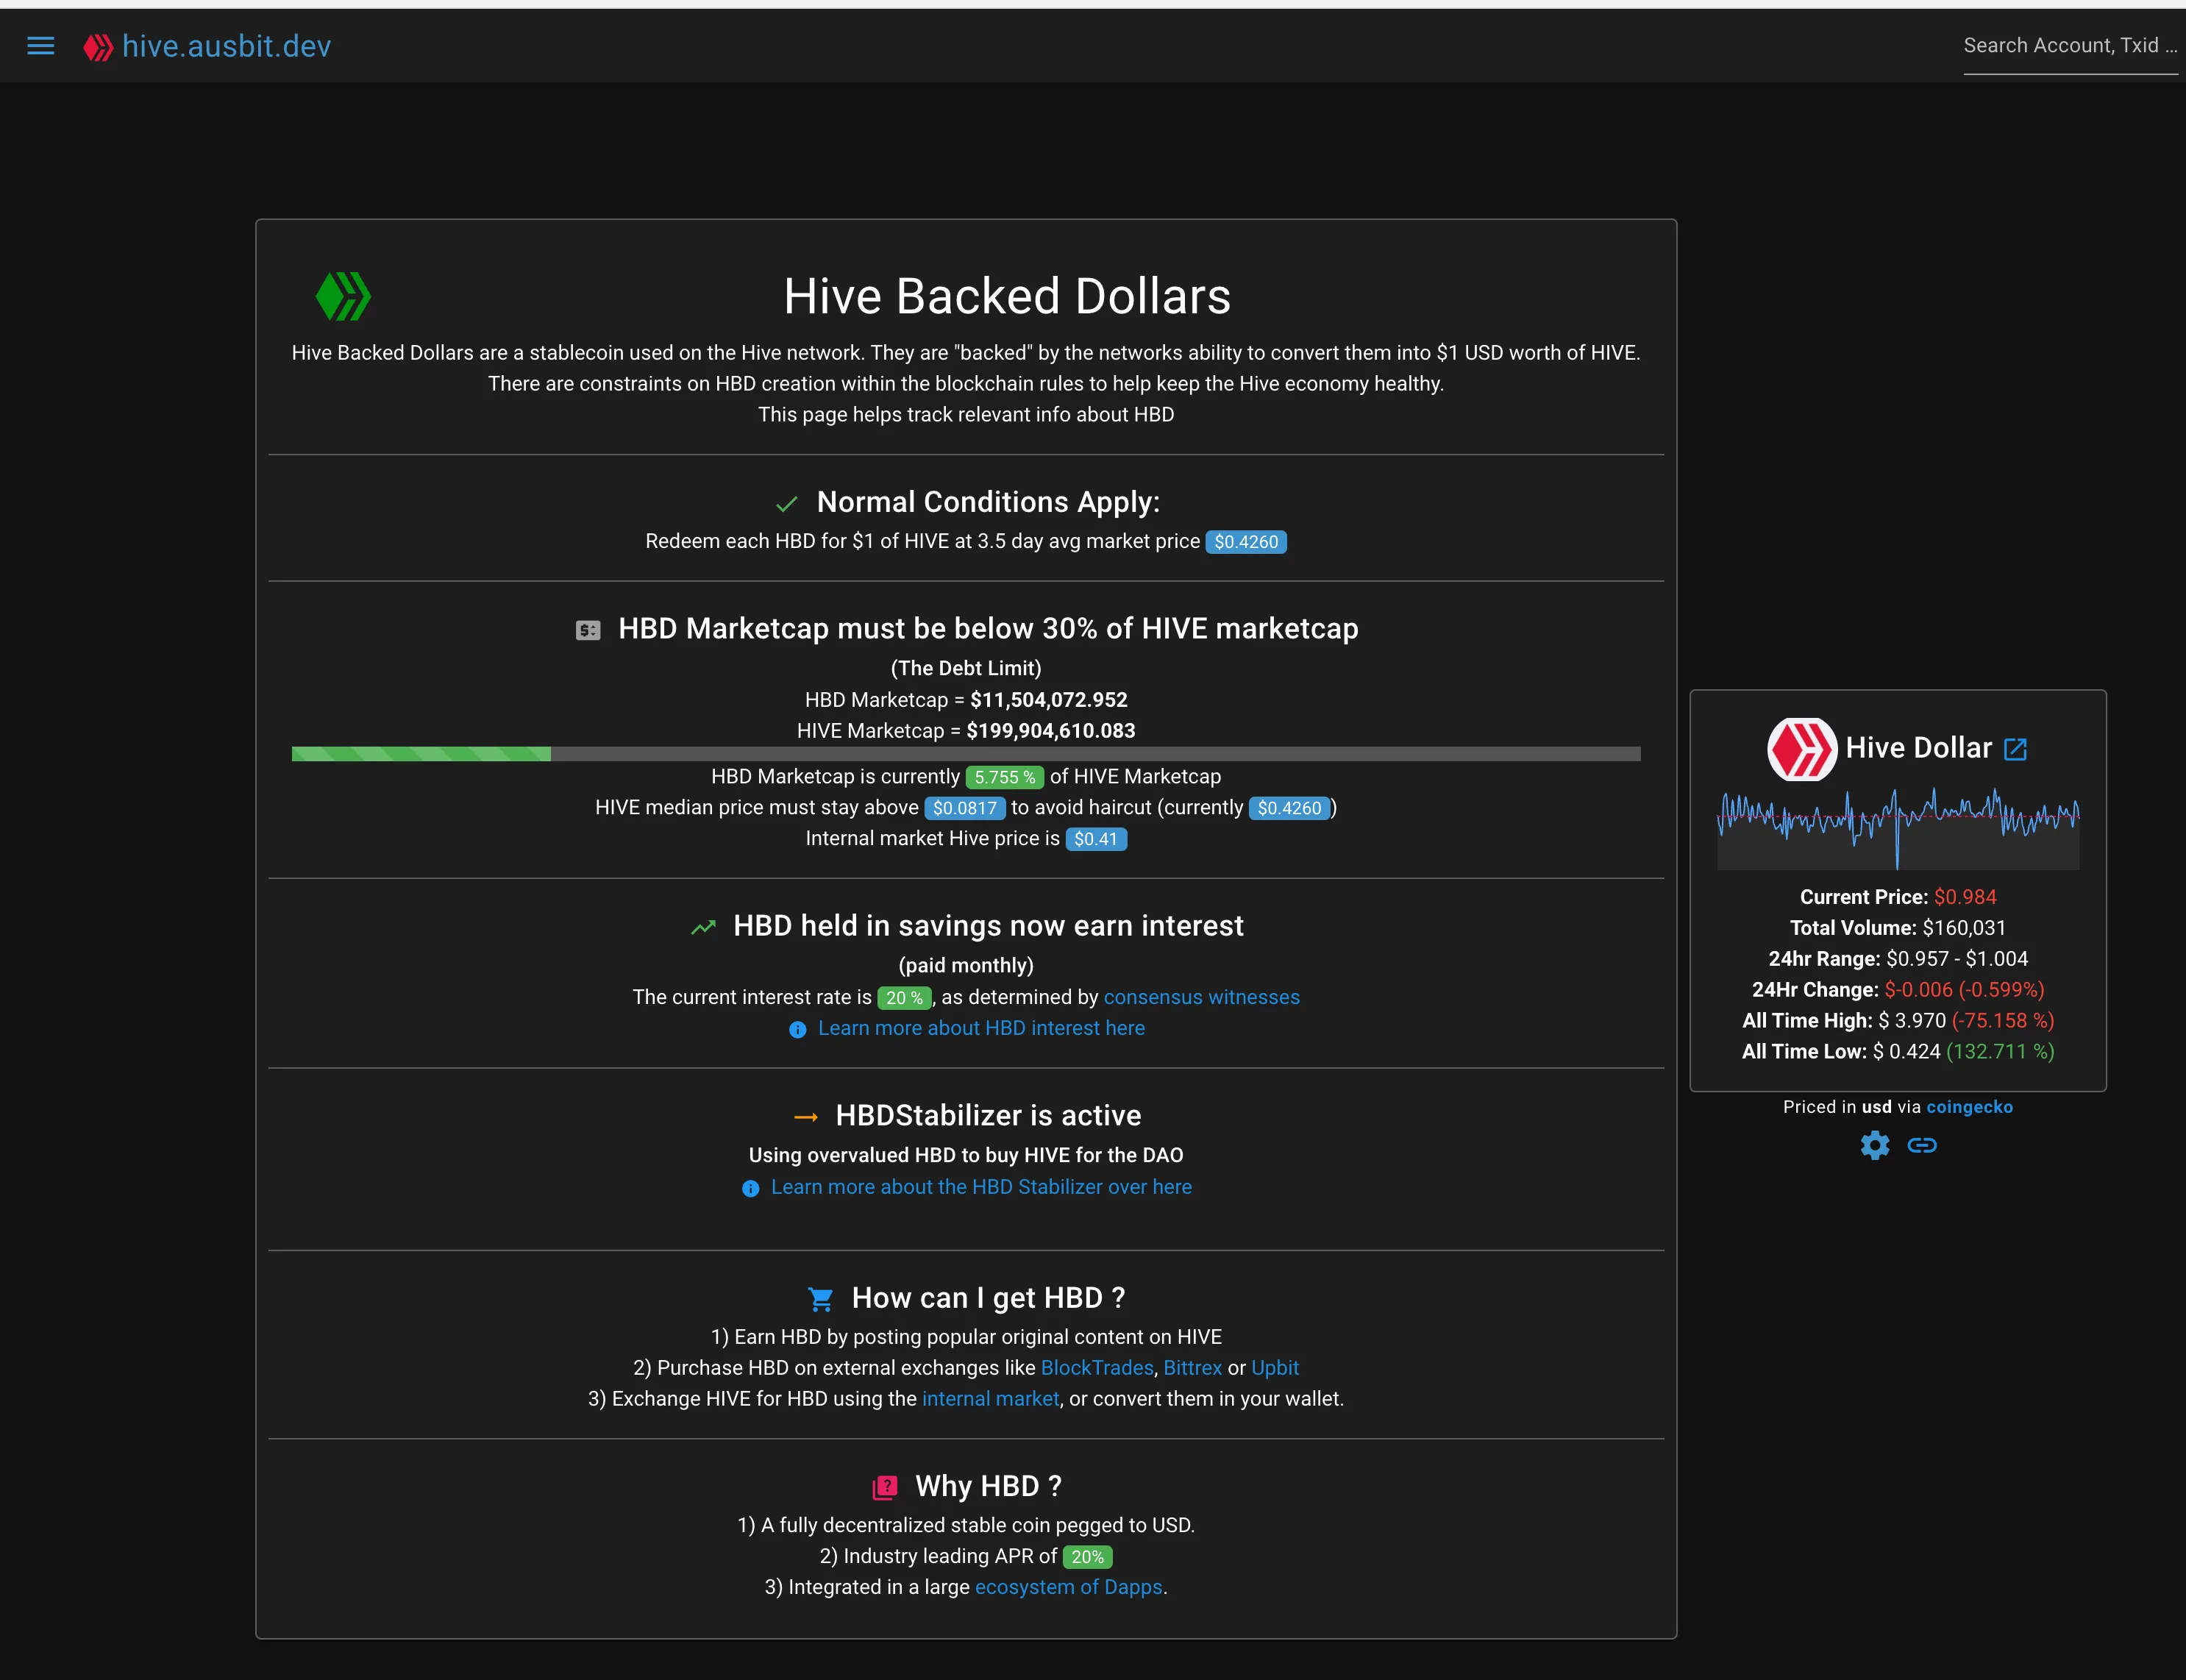
Task: Click the $0.0817 haircut price badge
Action: click(964, 808)
